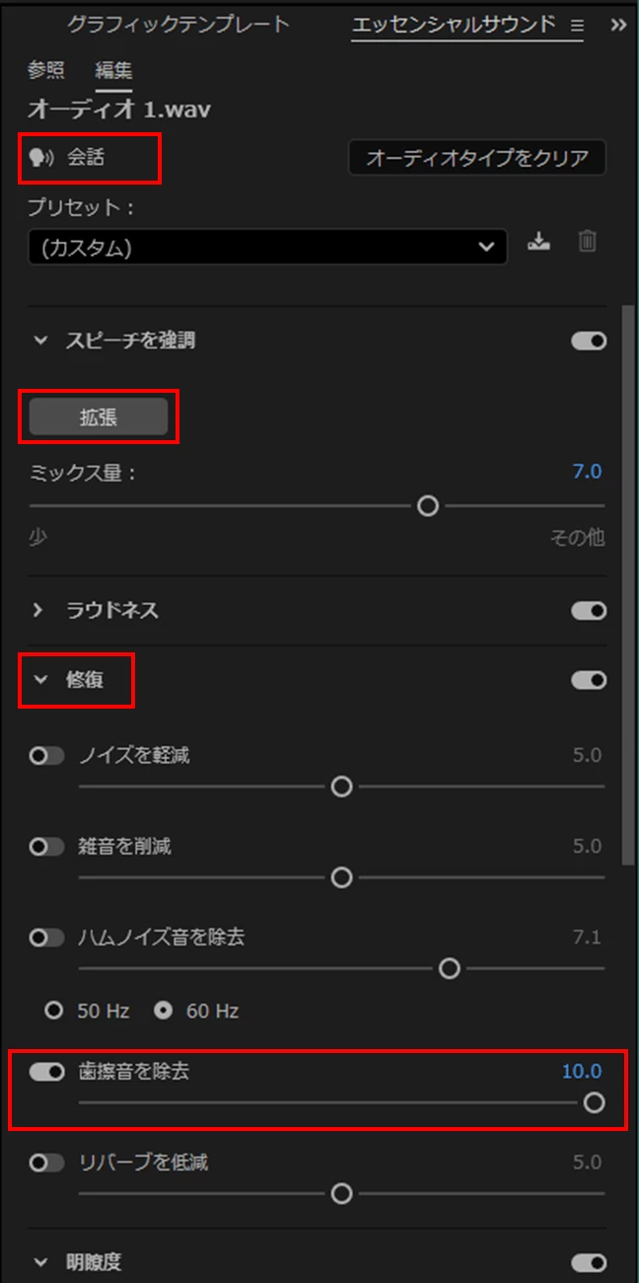639x1283 pixels.
Task: Delete preset with the trash icon
Action: coord(588,241)
